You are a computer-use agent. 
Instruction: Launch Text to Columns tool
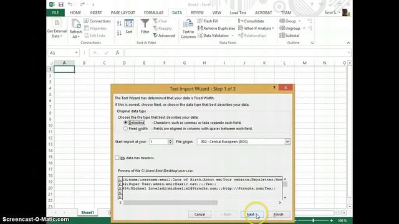[x=188, y=29]
